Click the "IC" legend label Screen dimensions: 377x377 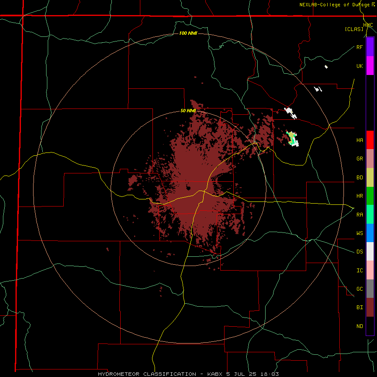tap(359, 271)
